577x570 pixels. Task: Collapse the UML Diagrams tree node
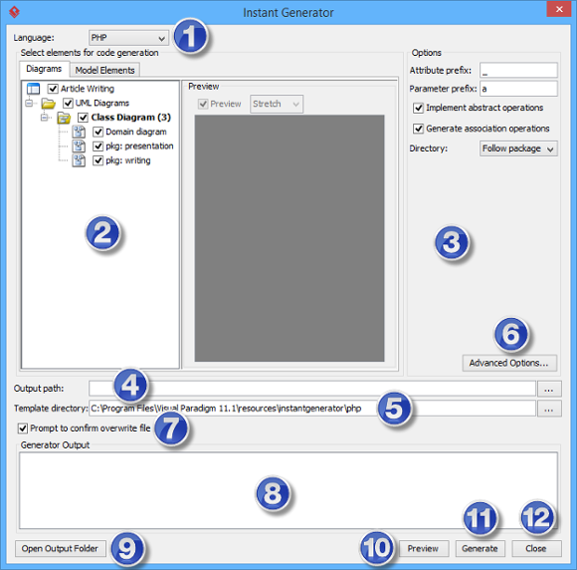pyautogui.click(x=29, y=103)
